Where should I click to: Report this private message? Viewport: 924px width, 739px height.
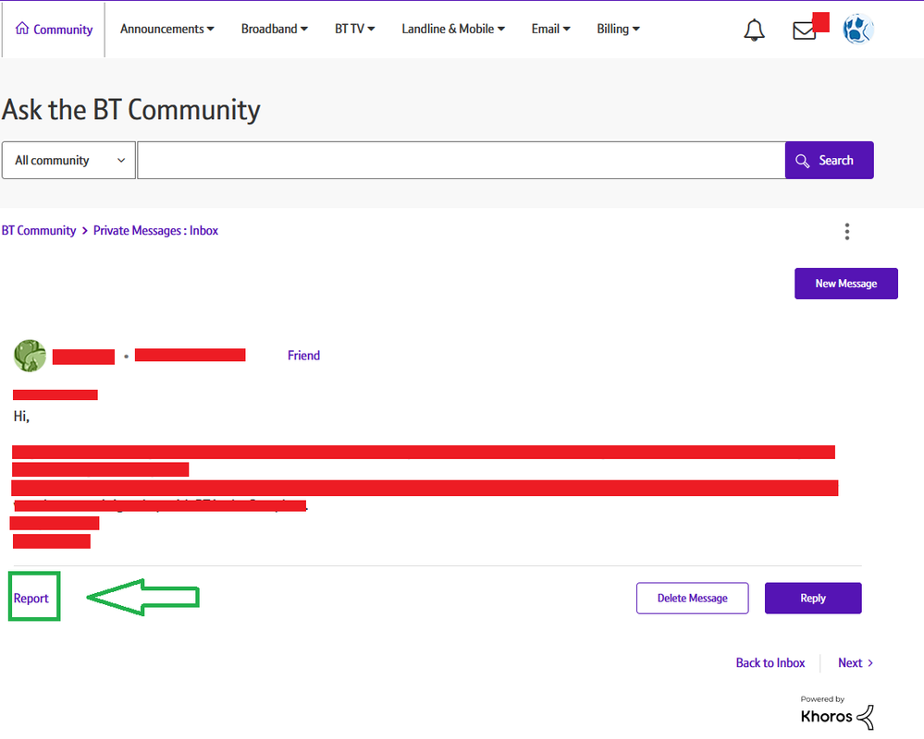(x=31, y=599)
